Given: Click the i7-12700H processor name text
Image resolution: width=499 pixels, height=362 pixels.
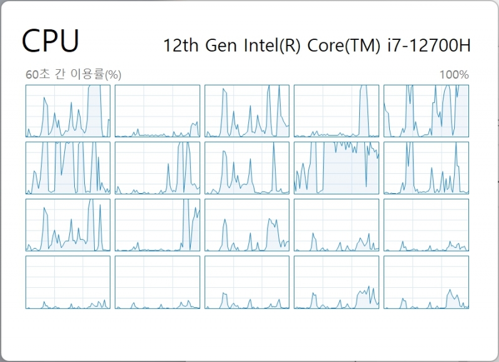Looking at the screenshot, I should [317, 45].
